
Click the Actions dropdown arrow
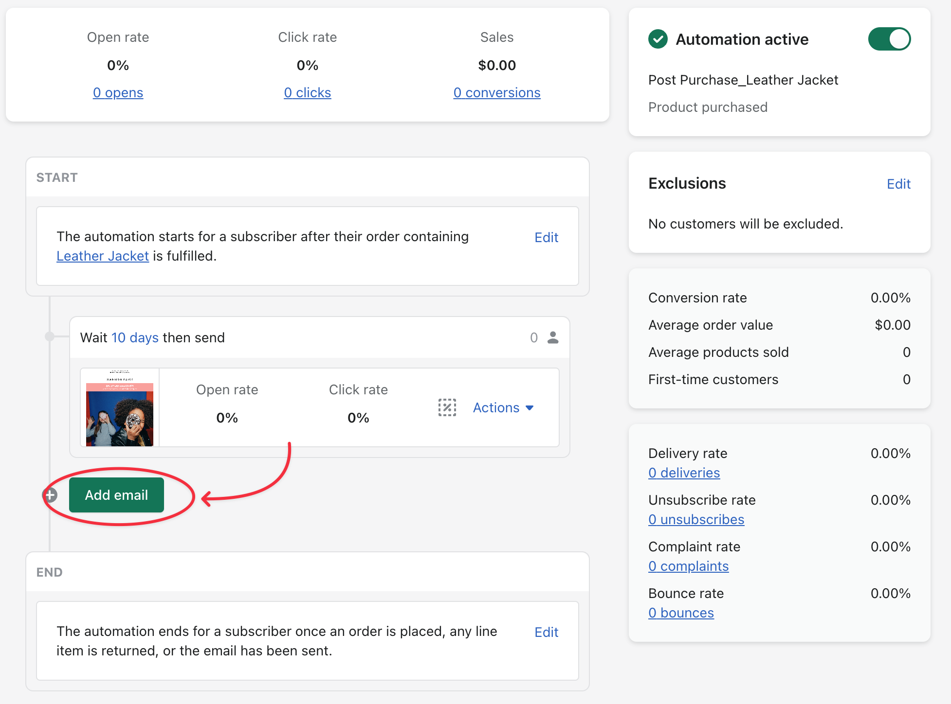click(530, 408)
